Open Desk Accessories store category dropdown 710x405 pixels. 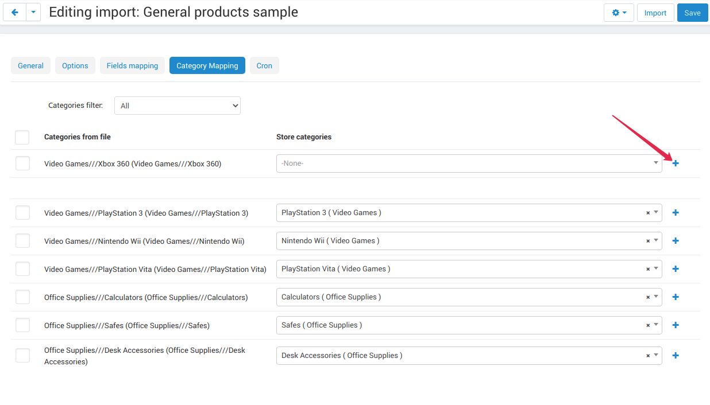[x=469, y=356]
